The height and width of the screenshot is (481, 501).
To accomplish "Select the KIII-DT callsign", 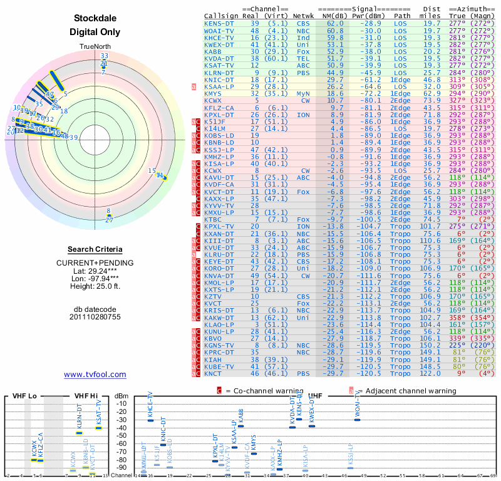I will point(219,241).
